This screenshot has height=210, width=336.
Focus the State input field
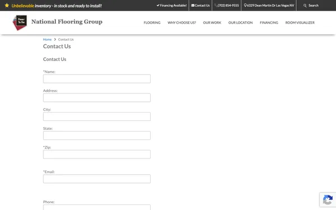click(97, 136)
